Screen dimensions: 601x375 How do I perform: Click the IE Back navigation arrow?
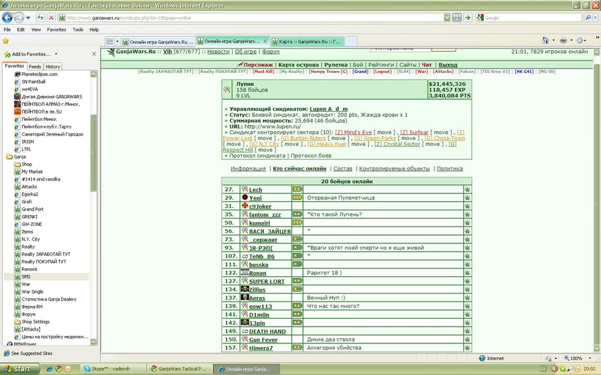[x=7, y=17]
